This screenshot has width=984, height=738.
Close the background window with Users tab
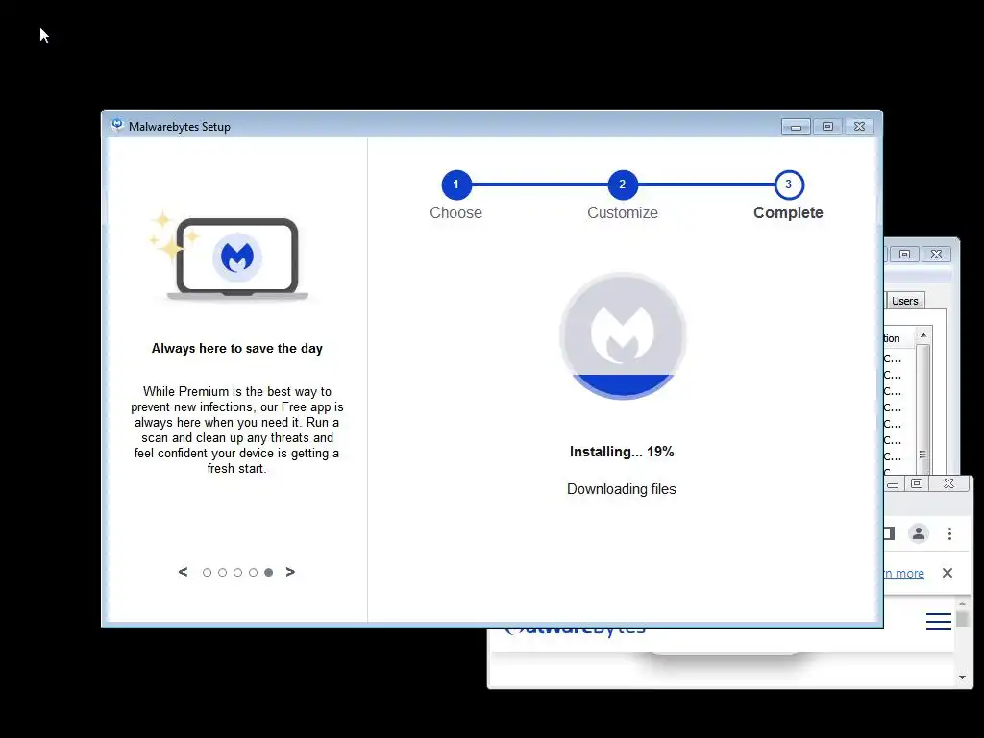936,254
